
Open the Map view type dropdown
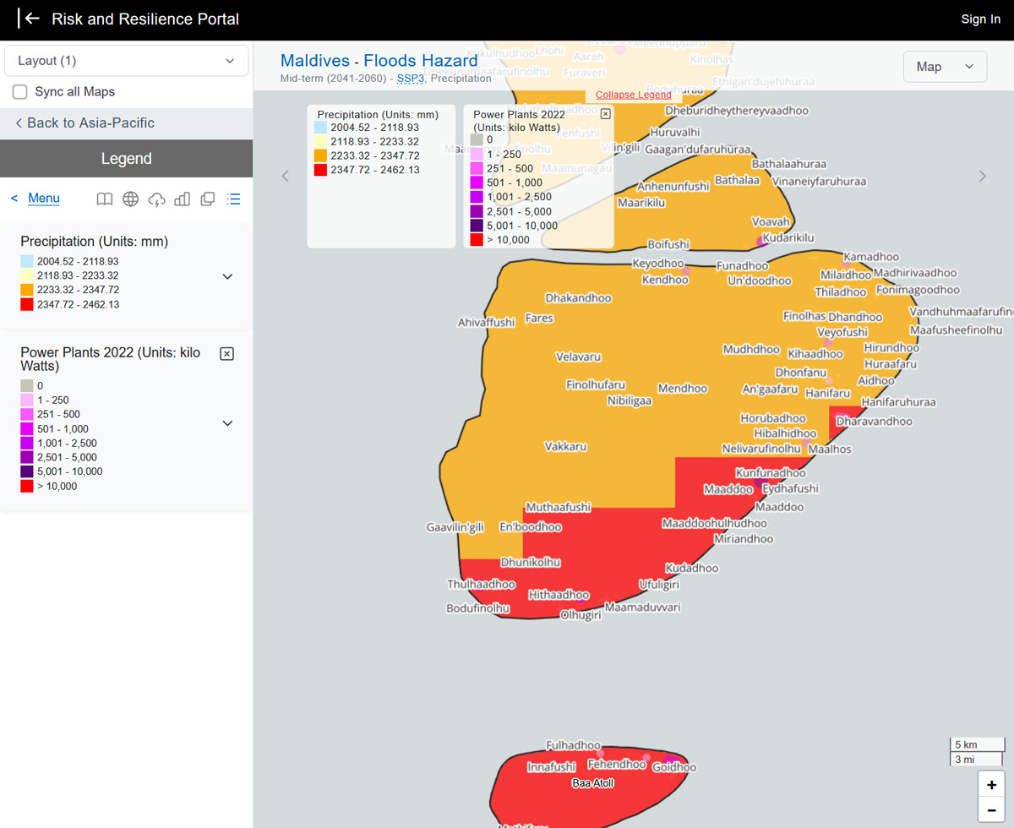pyautogui.click(x=945, y=67)
